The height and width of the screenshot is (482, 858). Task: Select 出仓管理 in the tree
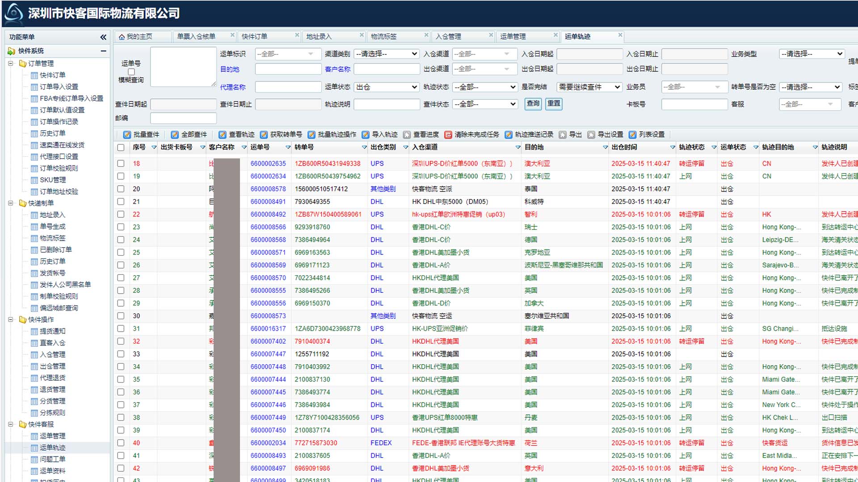coord(53,366)
